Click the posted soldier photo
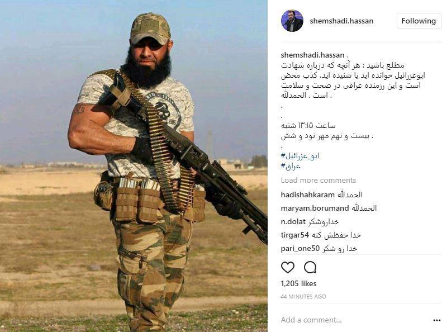Screen dimensions: 442x332 tap(134, 166)
